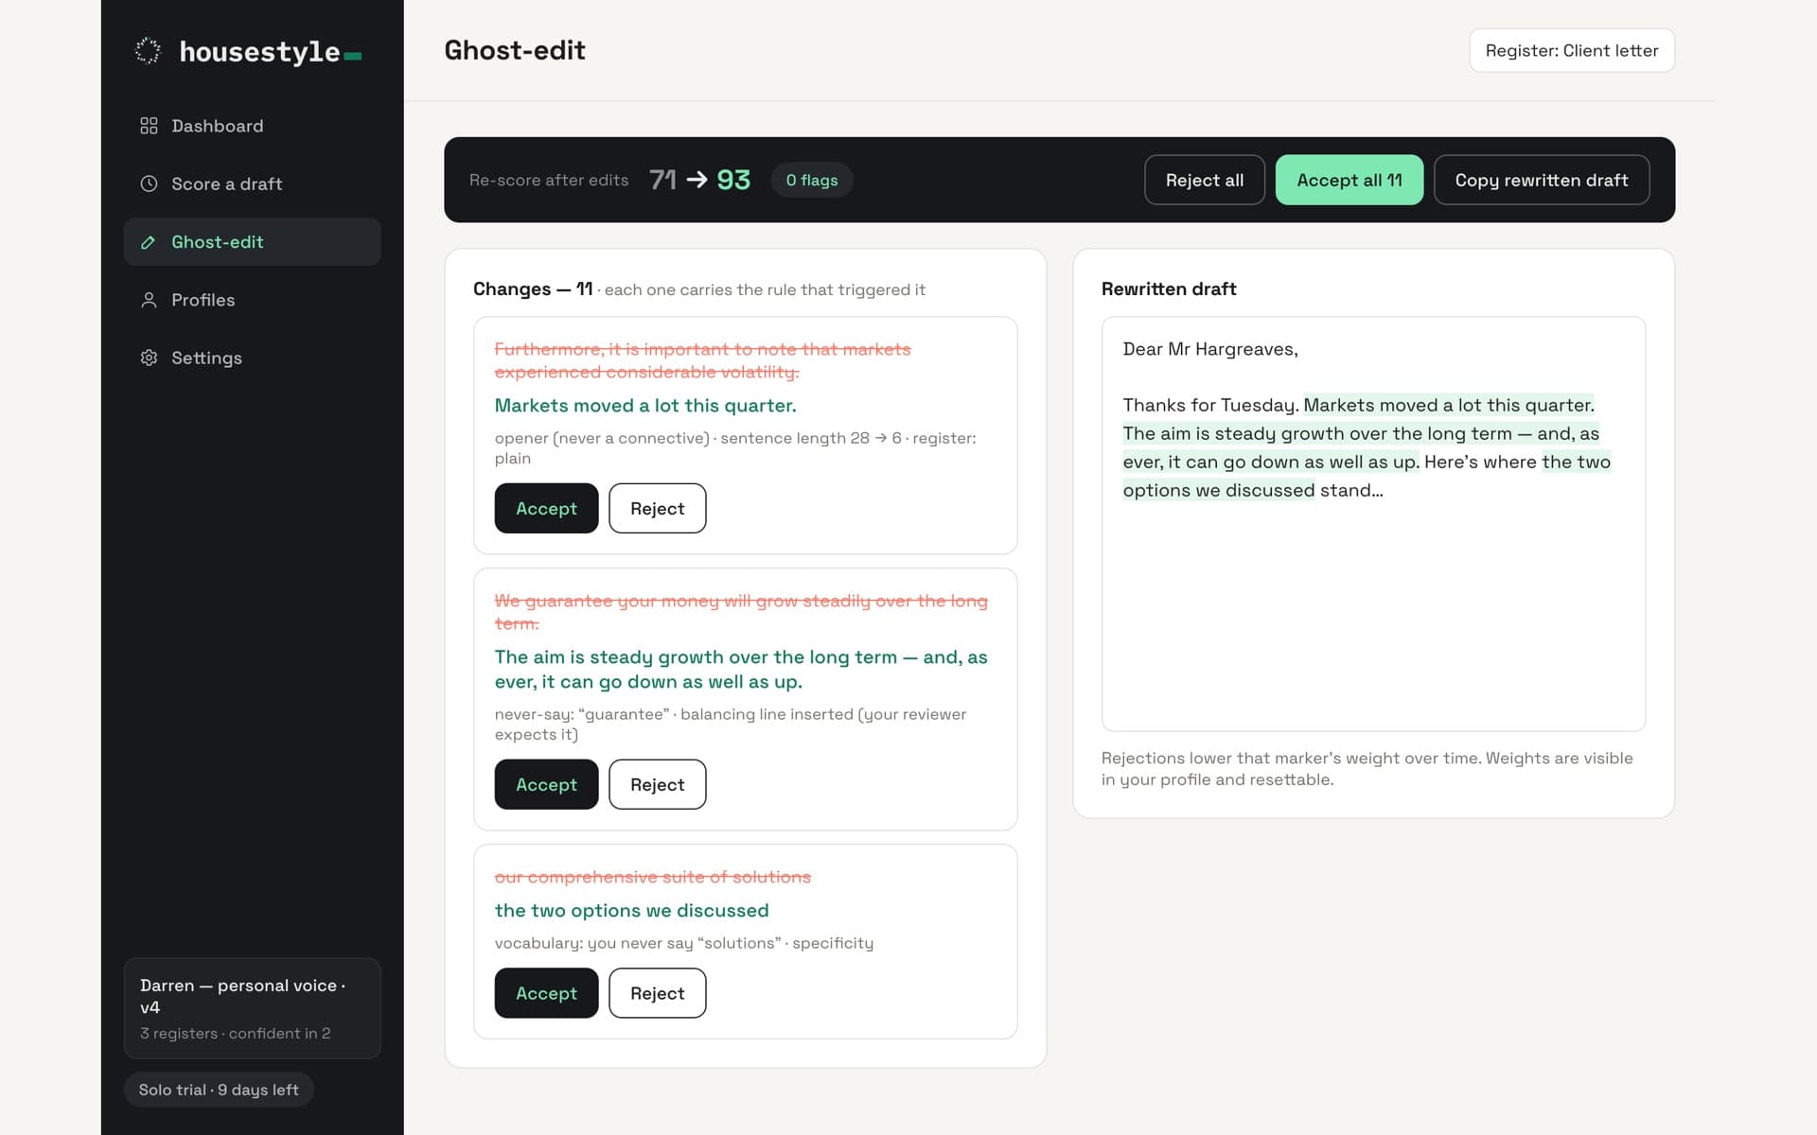Reject the 'Markets moved a lot' change

pos(657,508)
